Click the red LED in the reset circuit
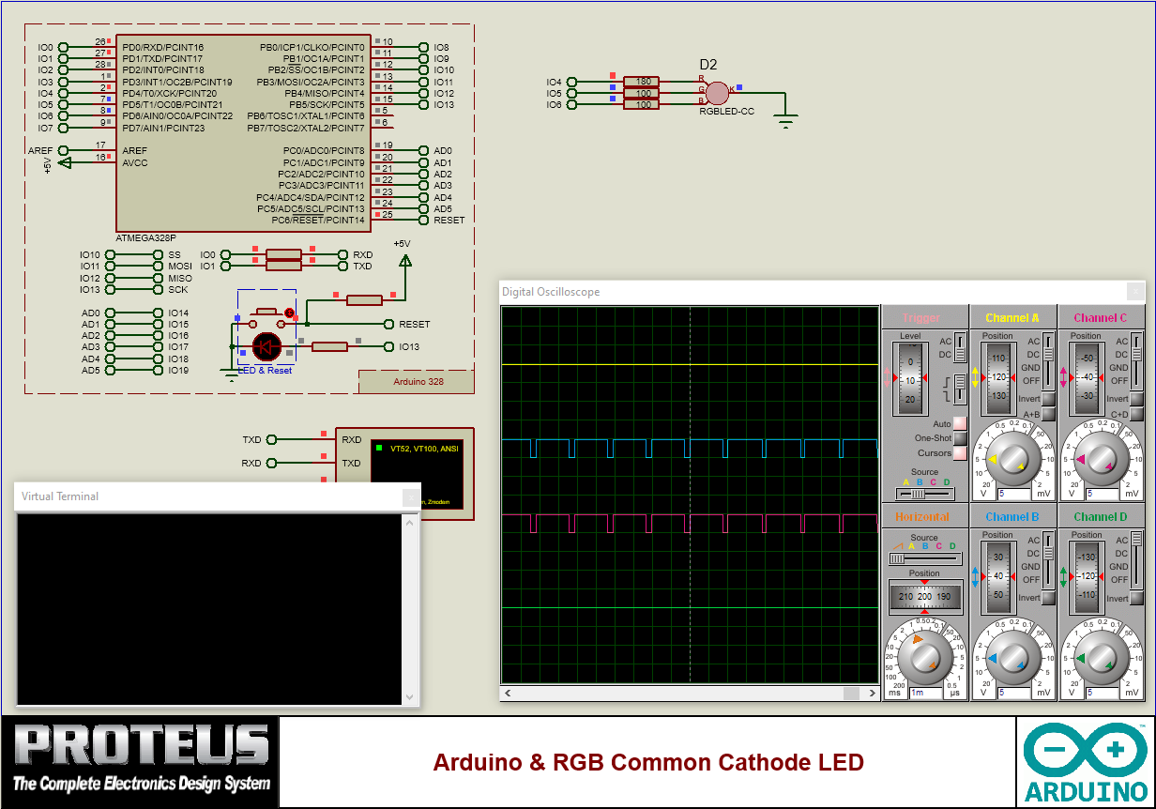The width and height of the screenshot is (1156, 809). 266,346
